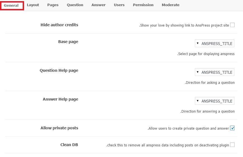Image resolution: width=243 pixels, height=157 pixels.
Task: Click the 'Hide author credits' bold label
Action: (59, 25)
